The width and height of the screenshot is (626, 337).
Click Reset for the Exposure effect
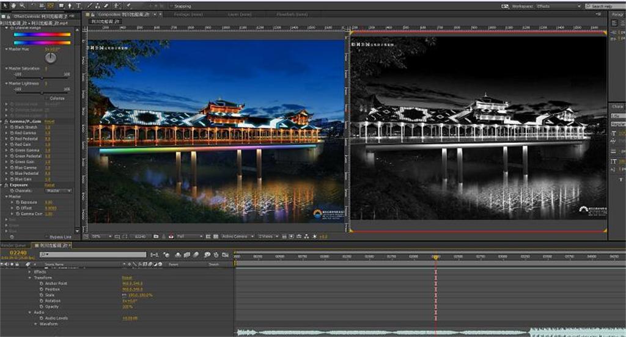49,185
